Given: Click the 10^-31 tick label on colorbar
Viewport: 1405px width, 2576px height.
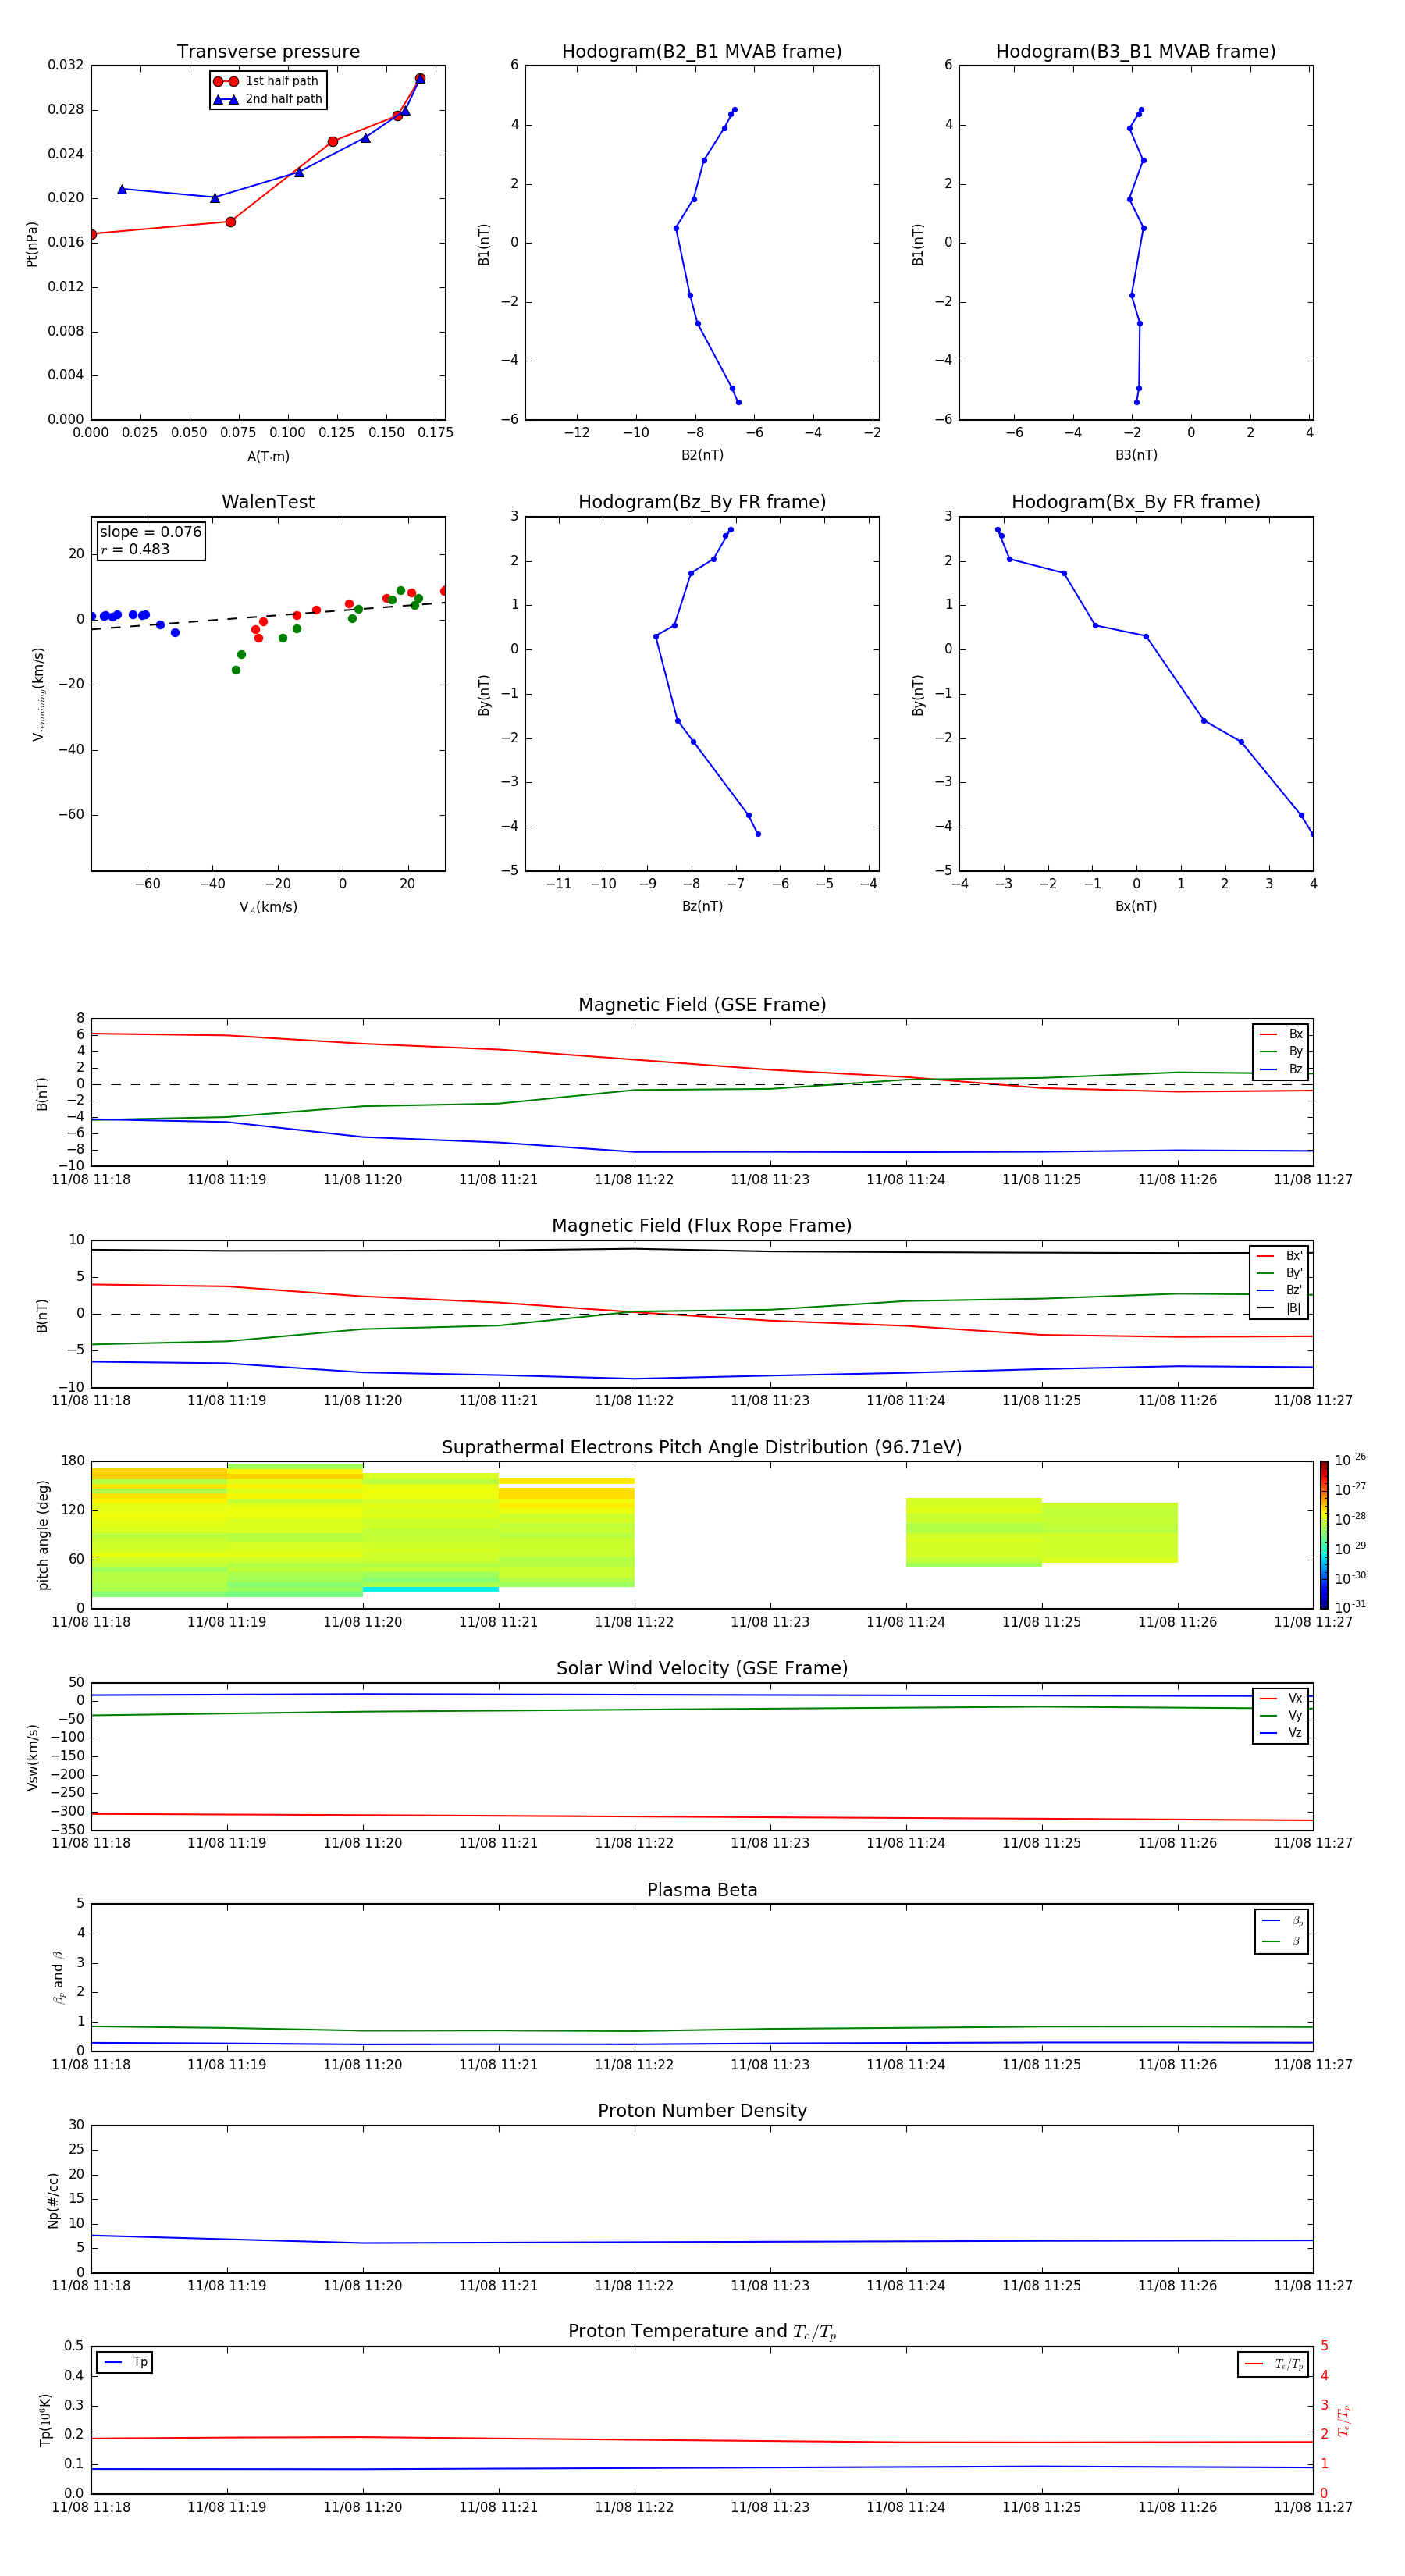Looking at the screenshot, I should (1350, 1607).
